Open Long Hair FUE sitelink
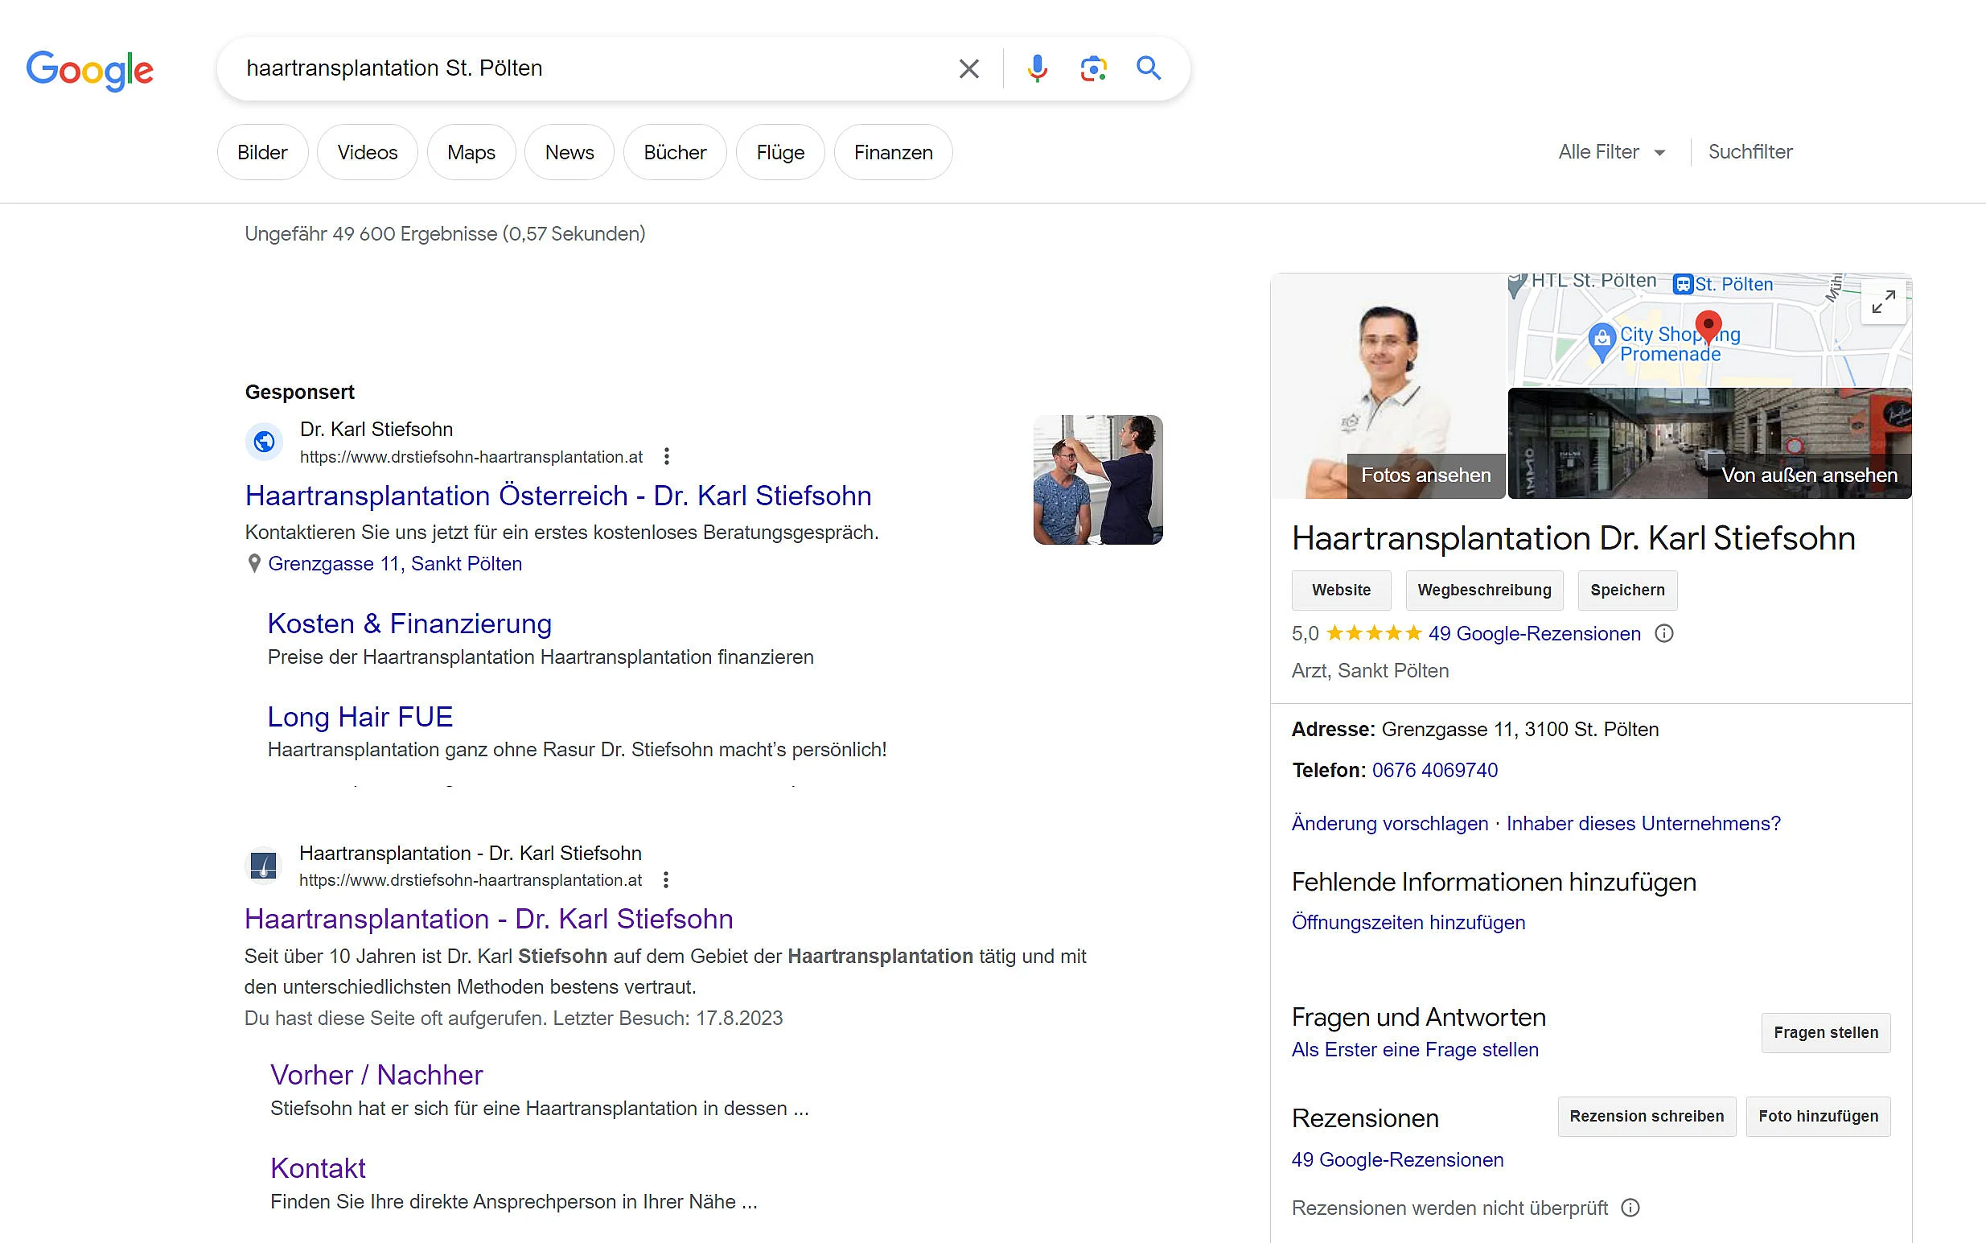Image resolution: width=1986 pixels, height=1243 pixels. (360, 717)
